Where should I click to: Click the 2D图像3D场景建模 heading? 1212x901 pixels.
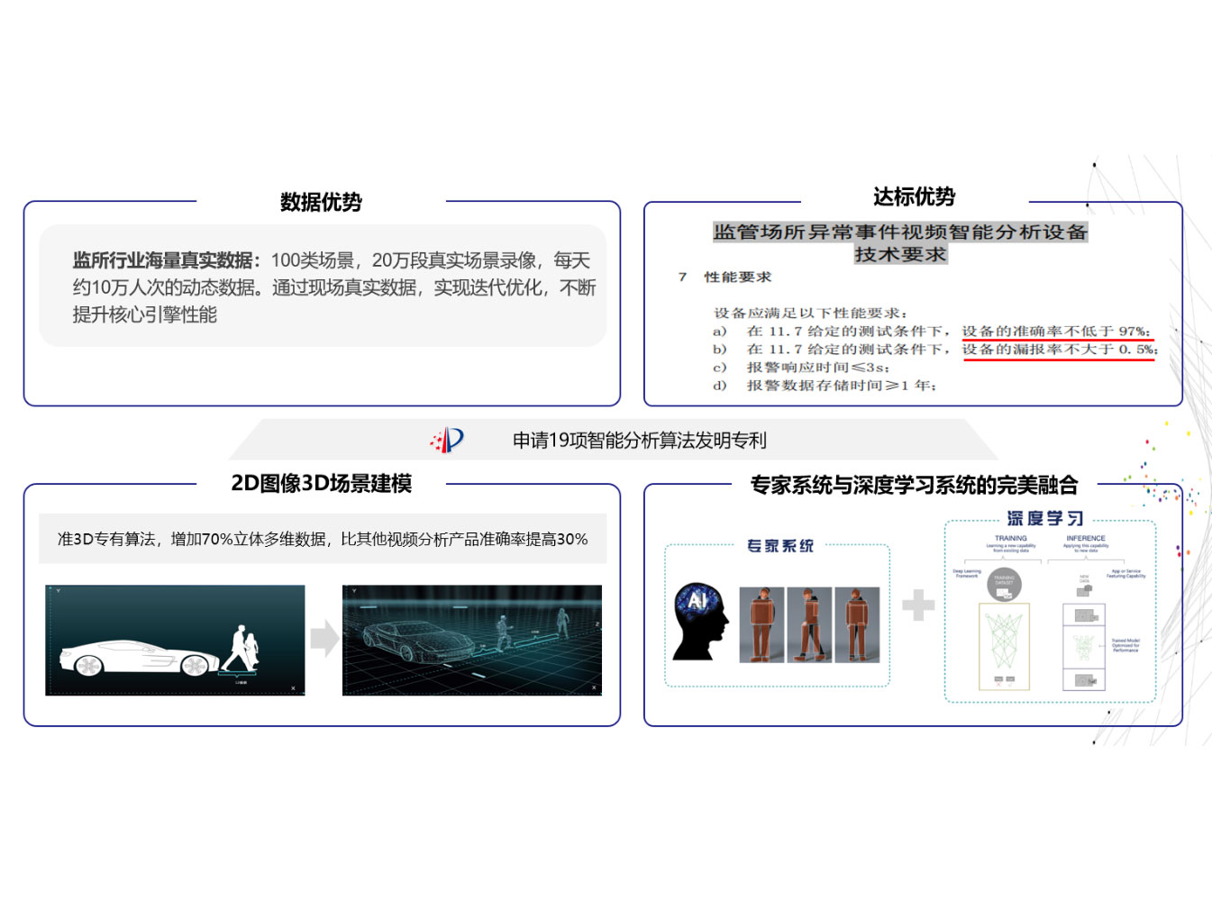tap(321, 484)
